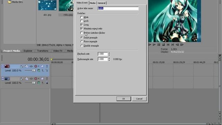Click the track 2 number icon
This screenshot has width=222, height=125.
point(7,79)
